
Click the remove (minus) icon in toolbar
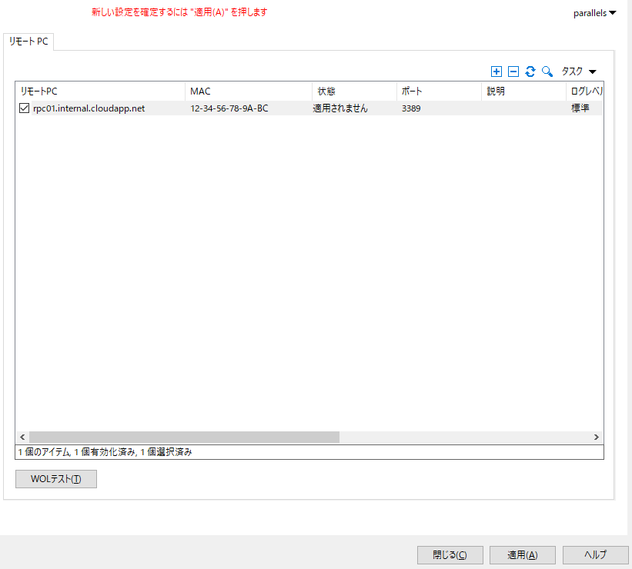(x=513, y=72)
